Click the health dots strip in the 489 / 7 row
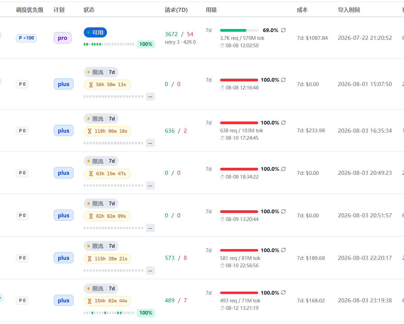The image size is (404, 324). (x=109, y=313)
